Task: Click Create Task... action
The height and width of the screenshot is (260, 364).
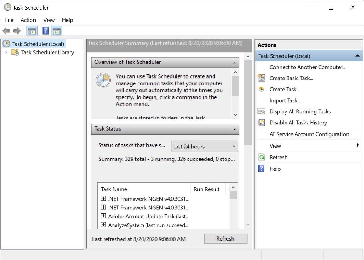Action: [x=284, y=89]
